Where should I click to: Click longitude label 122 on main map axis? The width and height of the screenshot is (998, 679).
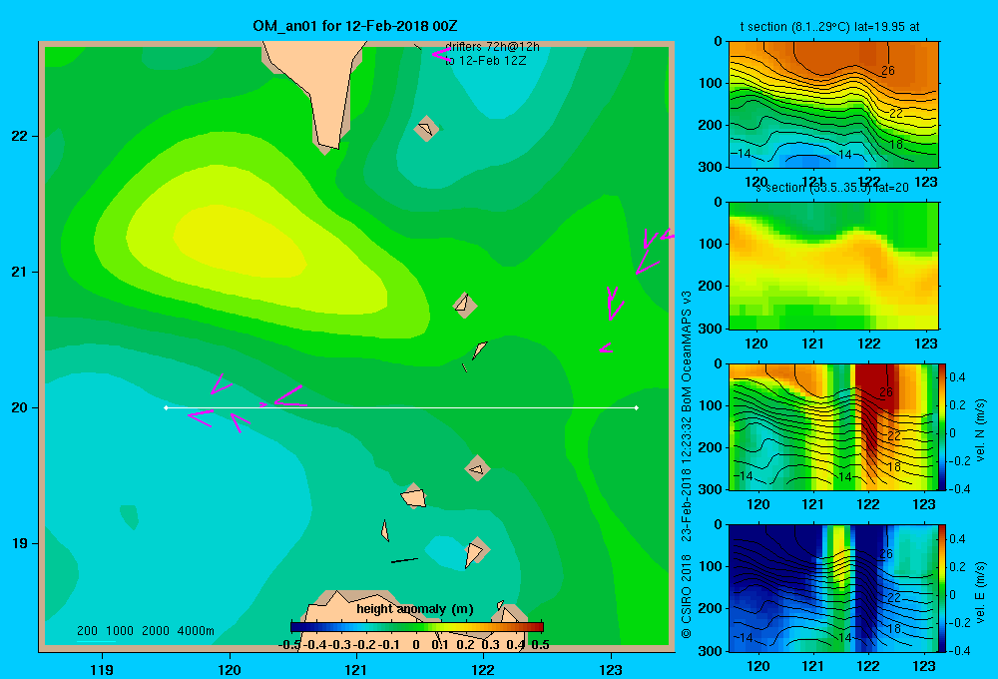(x=483, y=669)
